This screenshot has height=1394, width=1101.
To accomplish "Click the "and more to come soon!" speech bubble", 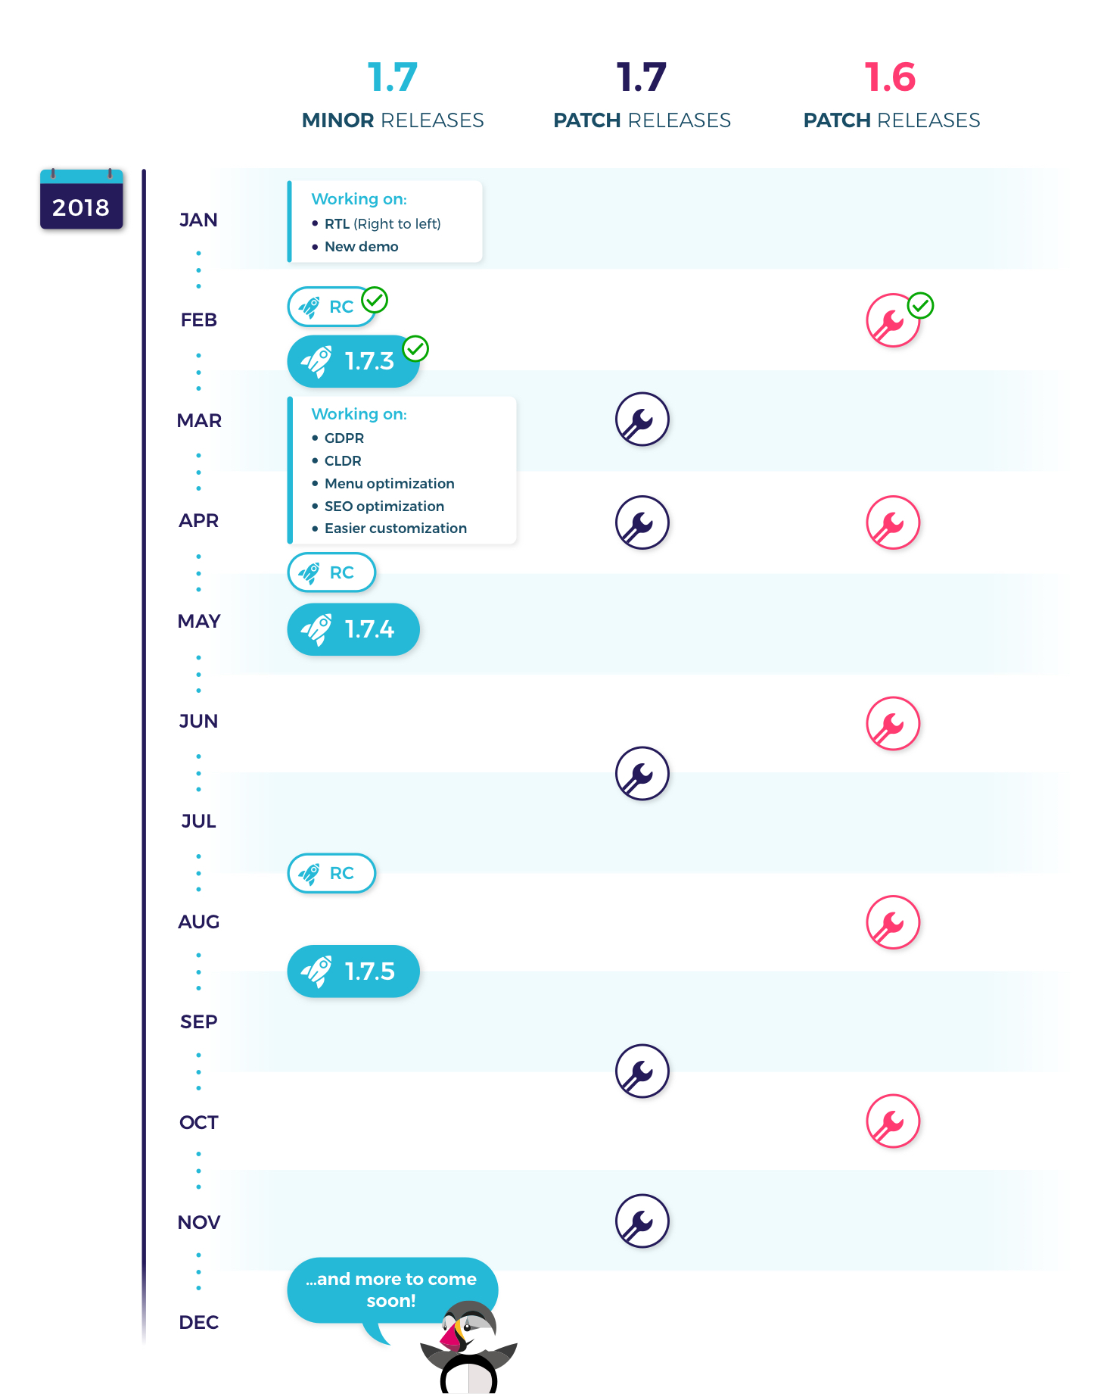I will (x=391, y=1290).
